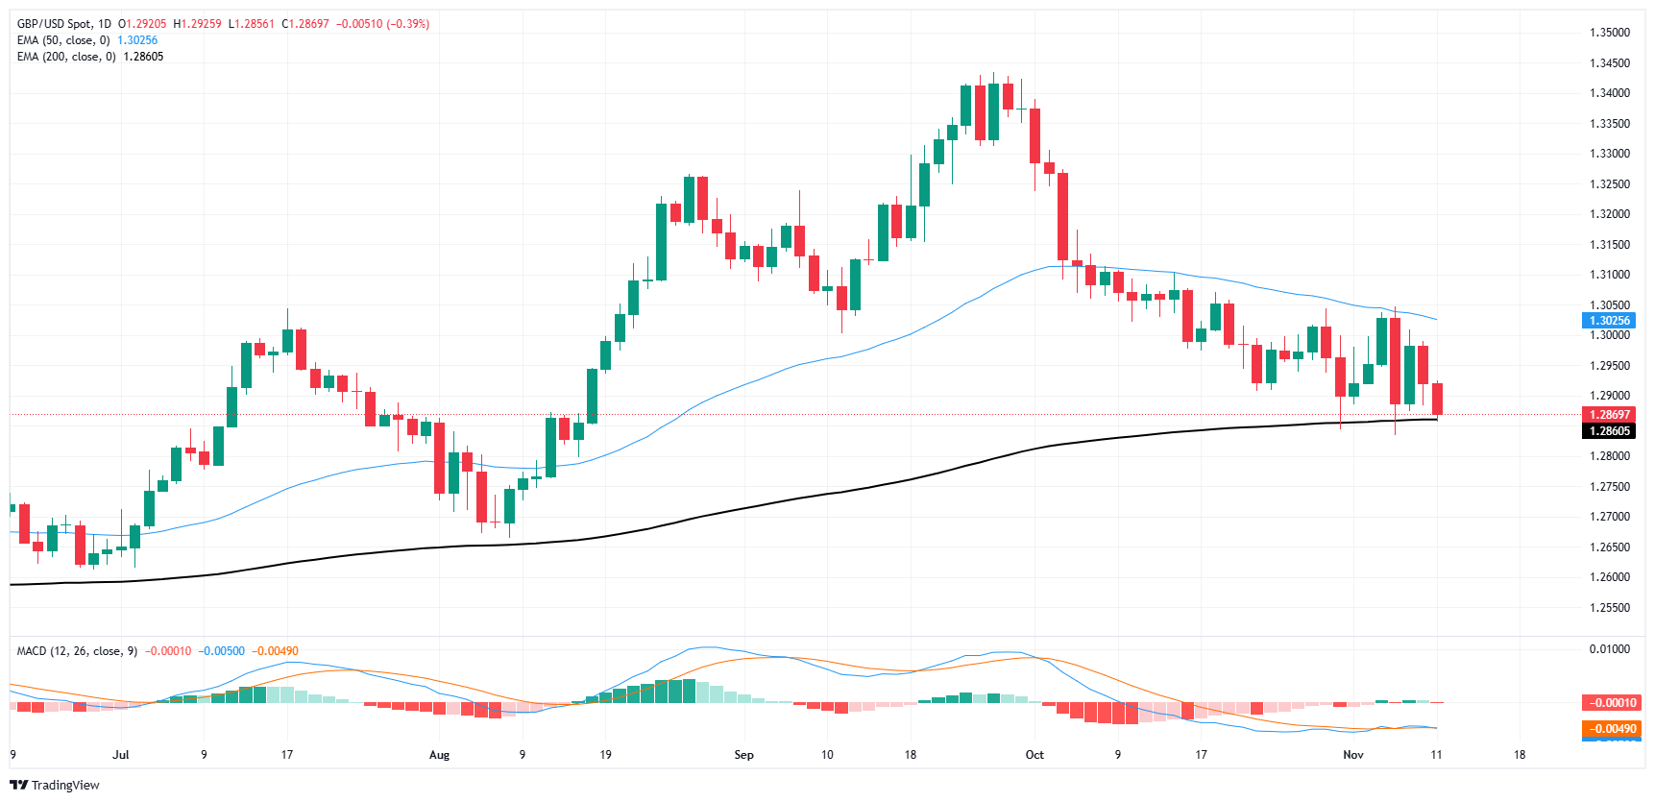1655x802 pixels.
Task: Select the GBP/USD Spot symbol title
Action: [63, 24]
